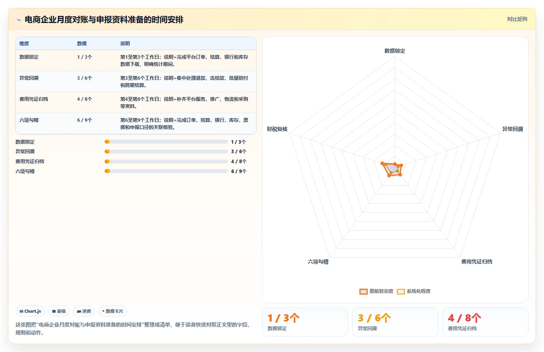The image size is (544, 352).
Task: Click description starting 第1至第3个工作日
Action: (x=184, y=60)
